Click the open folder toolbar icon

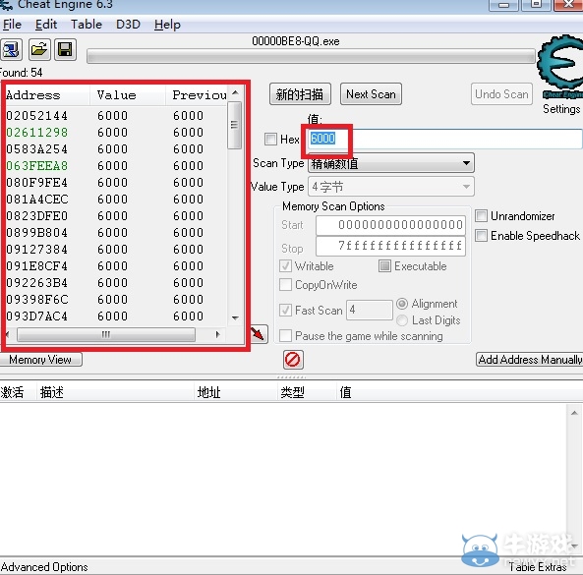pyautogui.click(x=39, y=49)
